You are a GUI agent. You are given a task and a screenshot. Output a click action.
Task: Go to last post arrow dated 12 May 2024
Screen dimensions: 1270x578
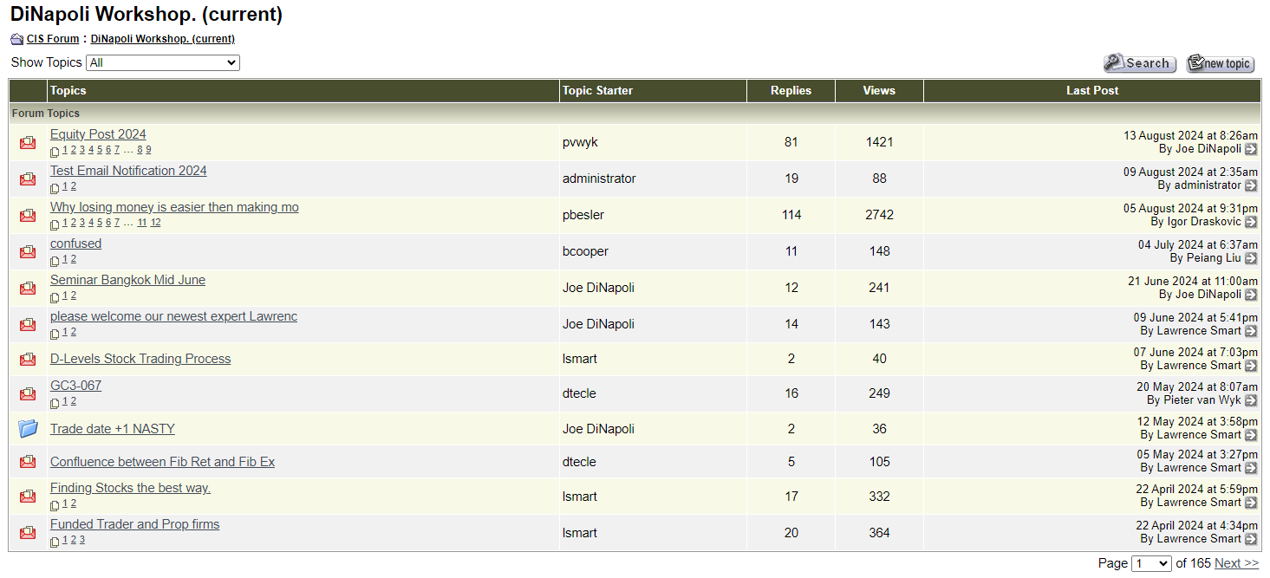(x=1251, y=435)
